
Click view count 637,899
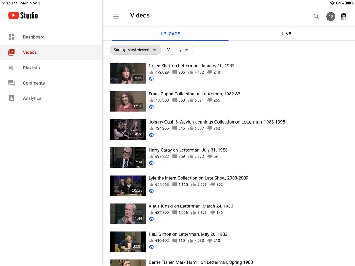pos(162,213)
